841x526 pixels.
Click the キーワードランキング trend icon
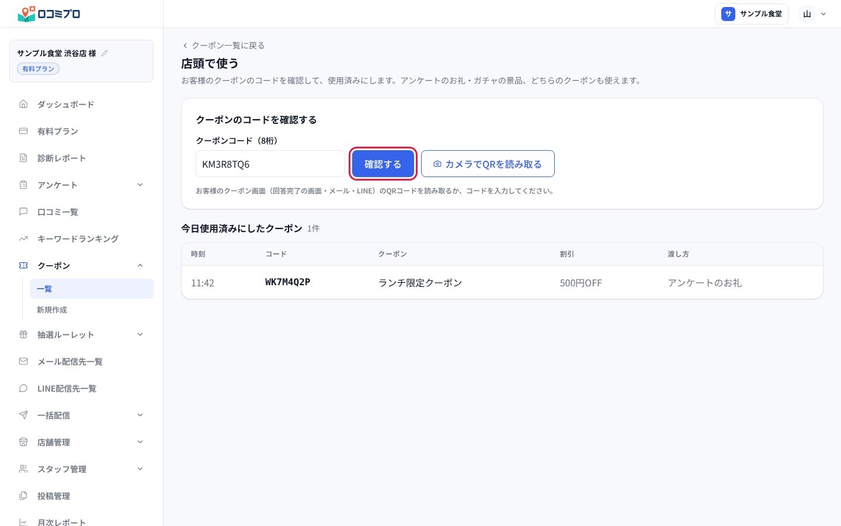(23, 238)
